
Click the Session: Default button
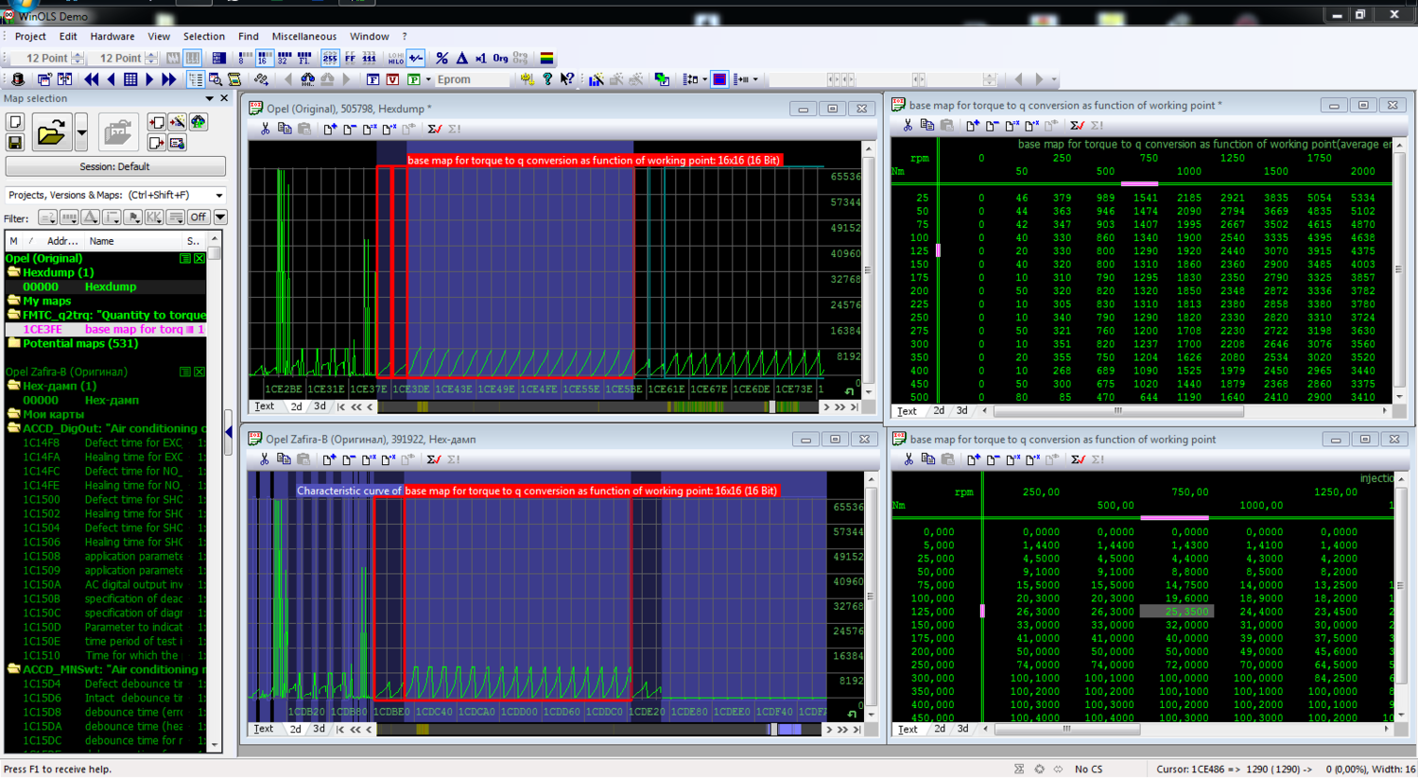(115, 166)
